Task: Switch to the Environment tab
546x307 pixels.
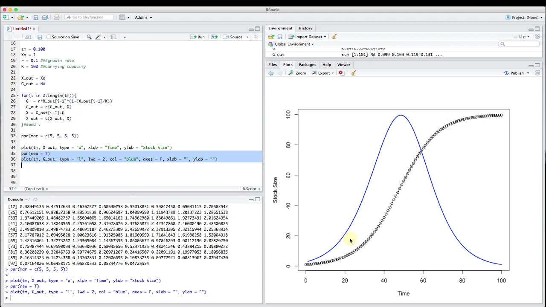Action: (280, 28)
